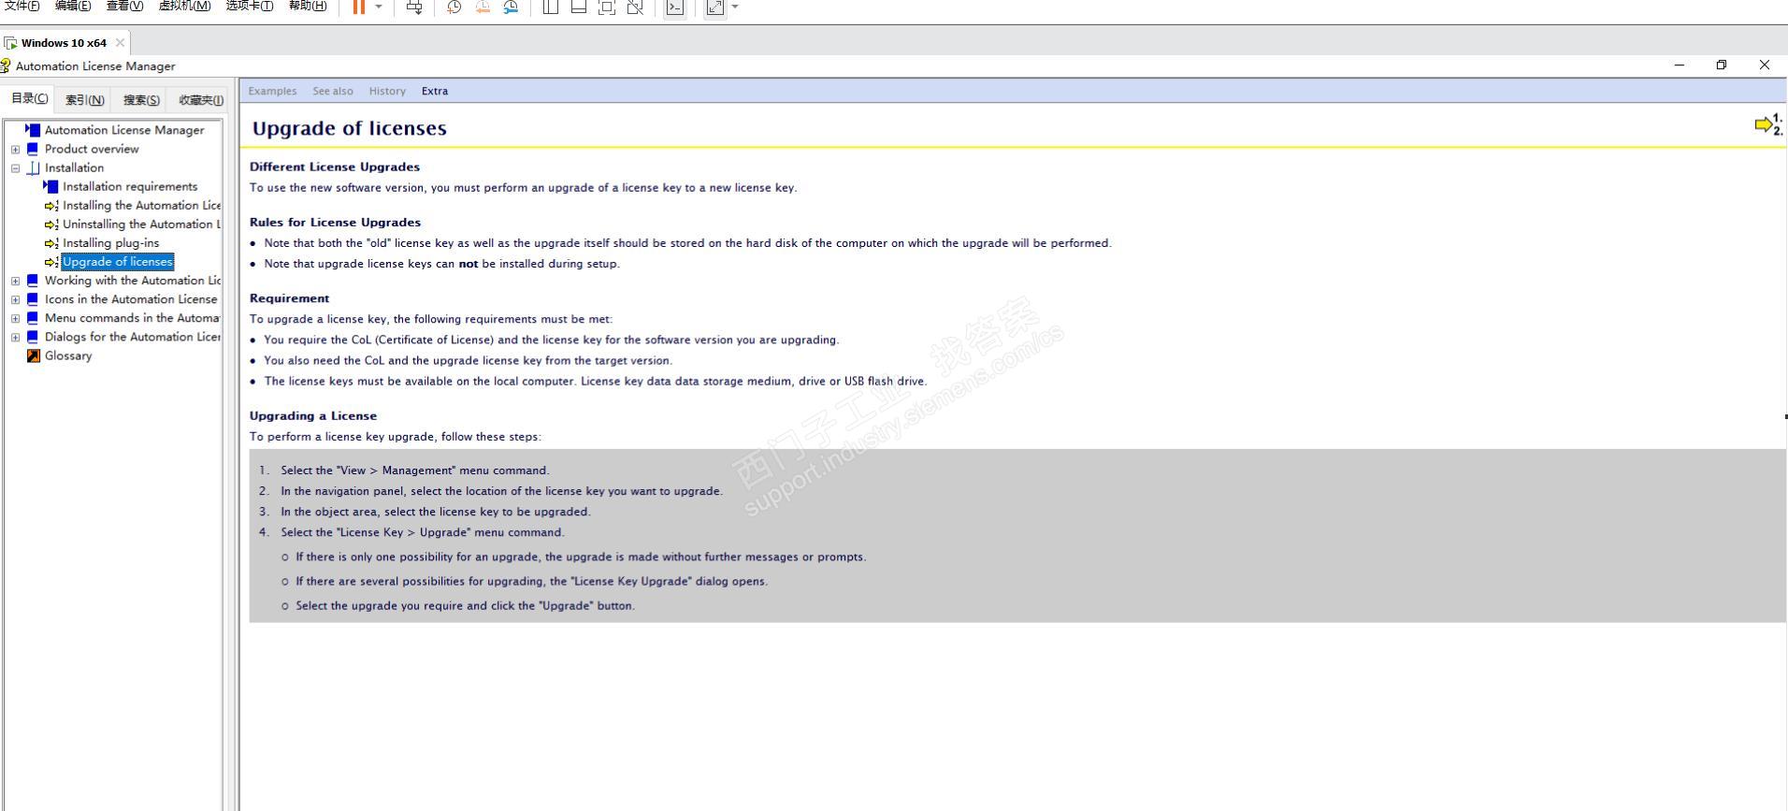1788x811 pixels.
Task: Click the Extra link in the help header
Action: tap(435, 91)
